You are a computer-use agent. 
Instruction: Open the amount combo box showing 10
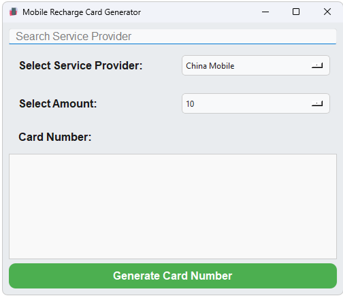pos(256,103)
